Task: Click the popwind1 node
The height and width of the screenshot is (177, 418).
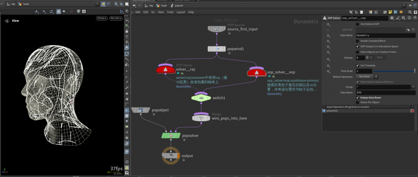Action: 218,49
